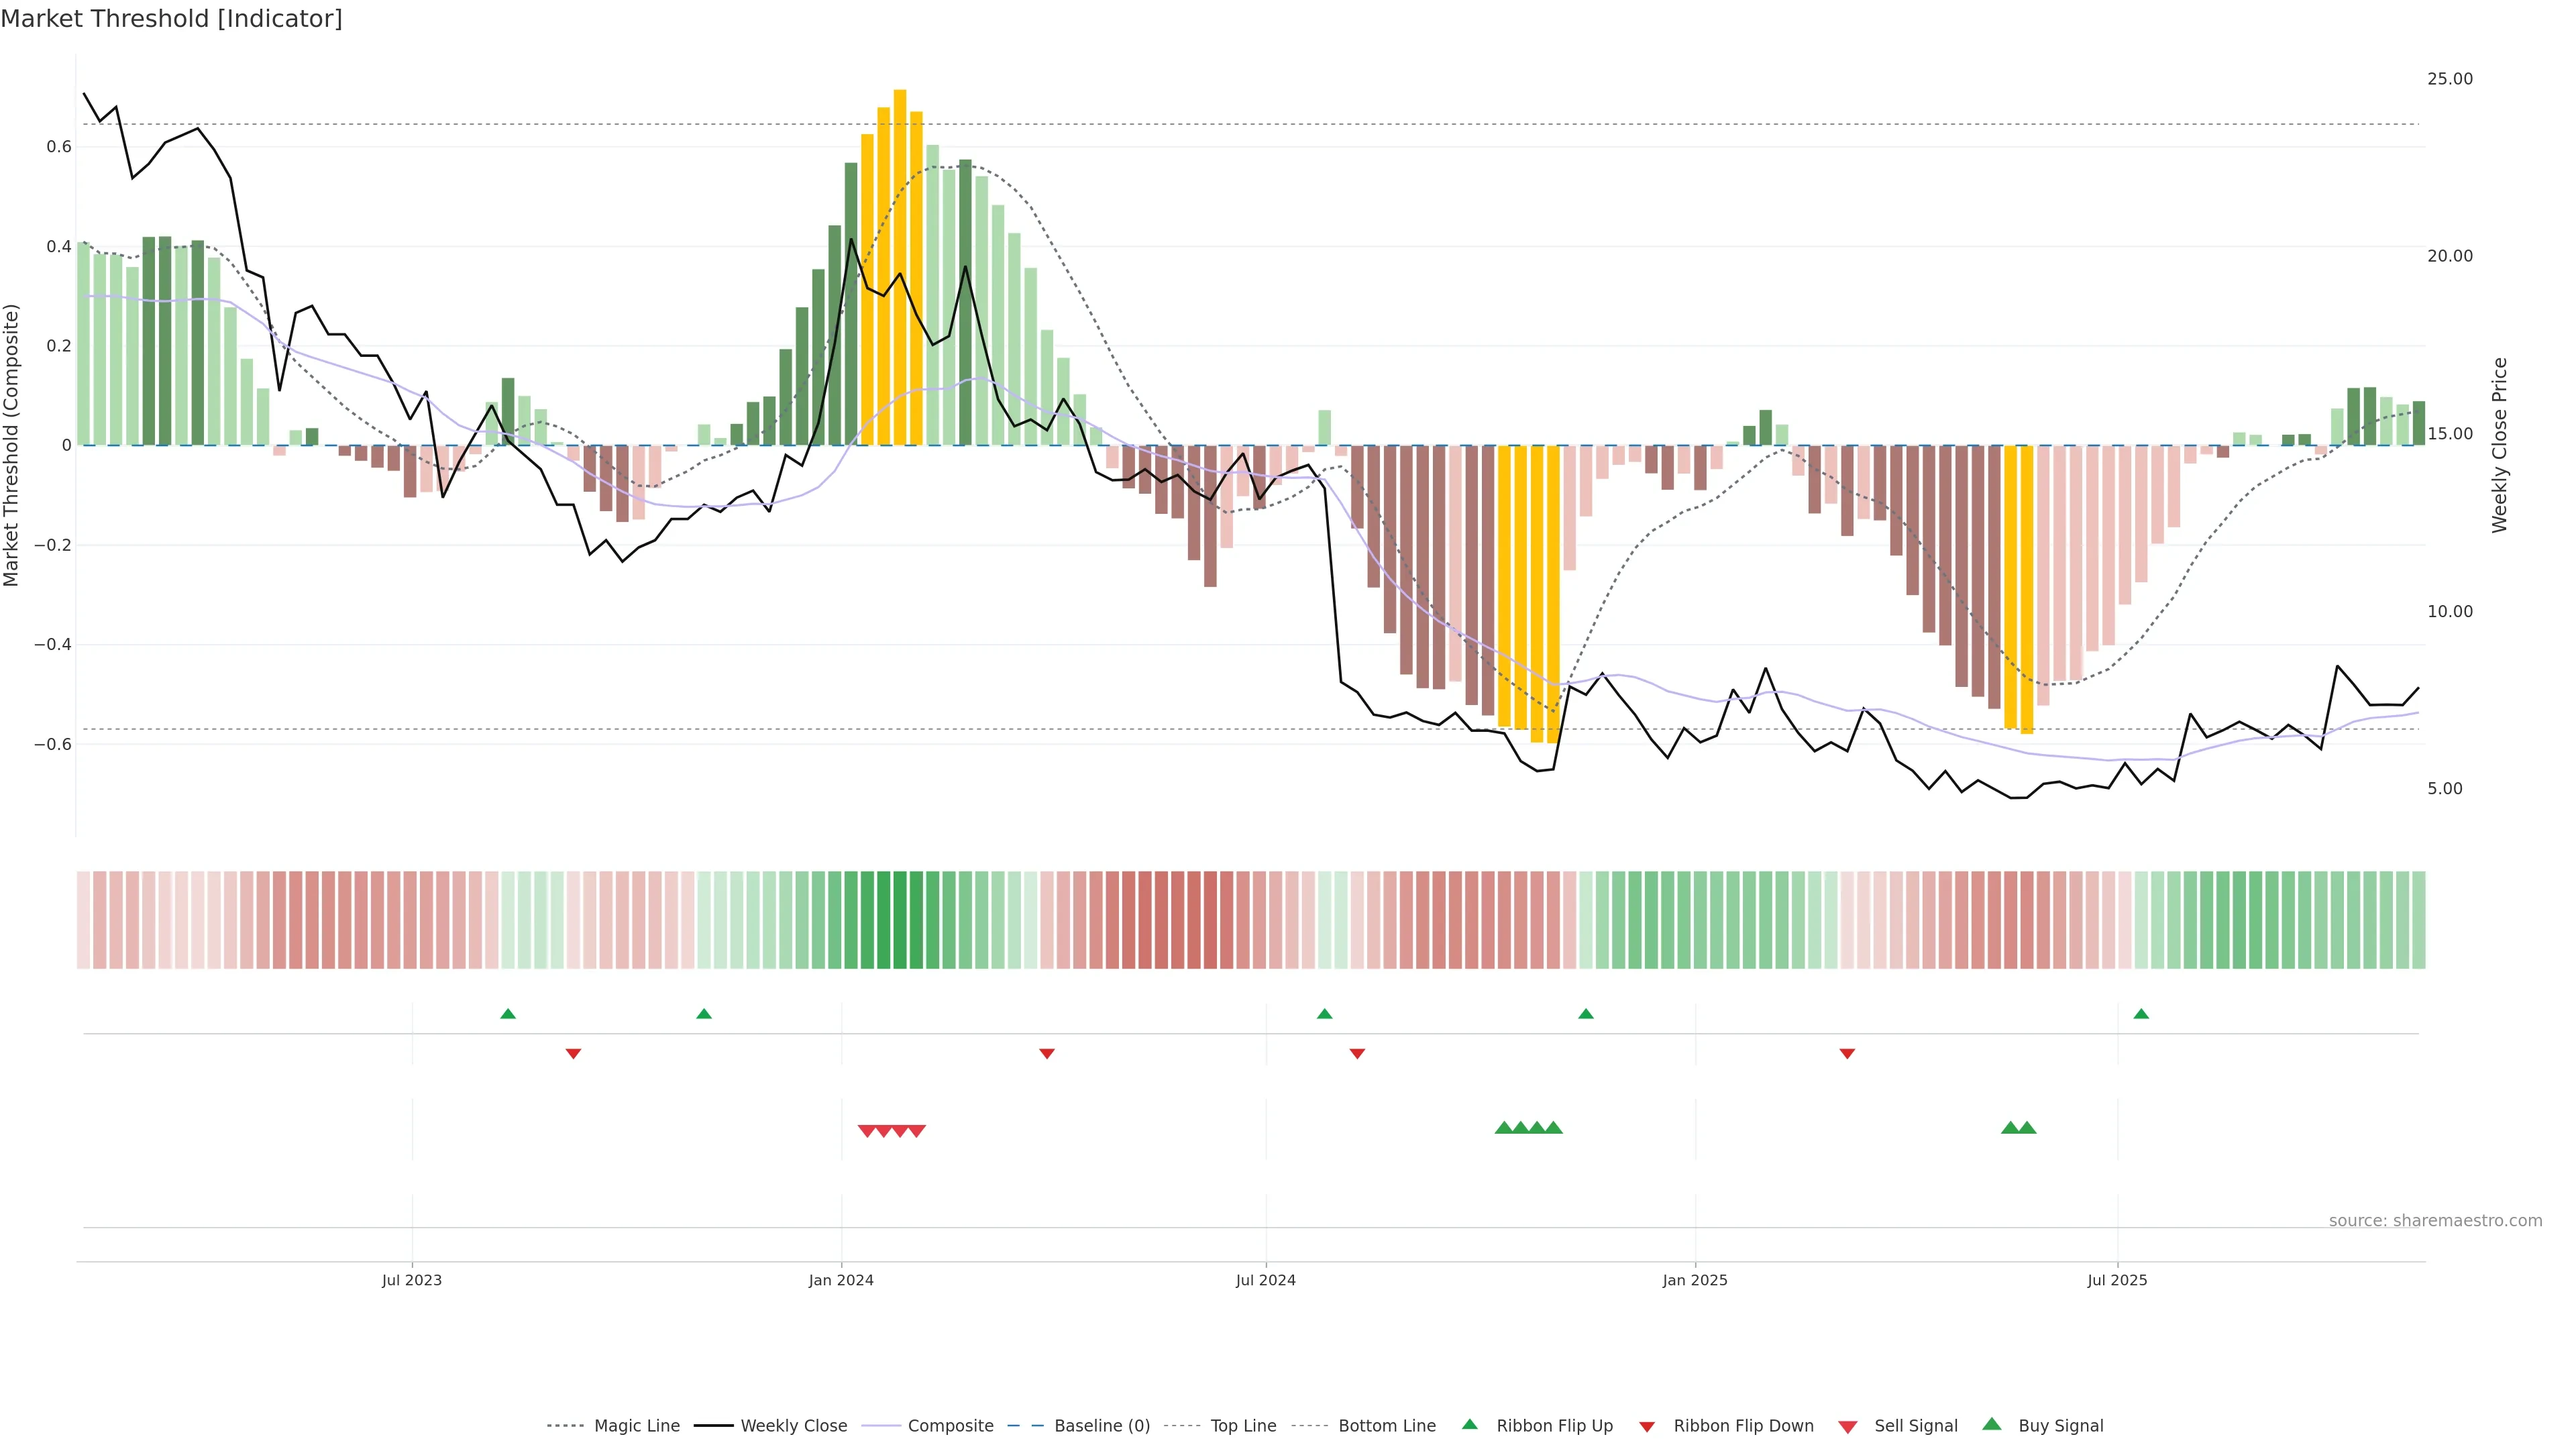Click the Buy Signal legend marker
The height and width of the screenshot is (1449, 2576).
[1992, 1424]
